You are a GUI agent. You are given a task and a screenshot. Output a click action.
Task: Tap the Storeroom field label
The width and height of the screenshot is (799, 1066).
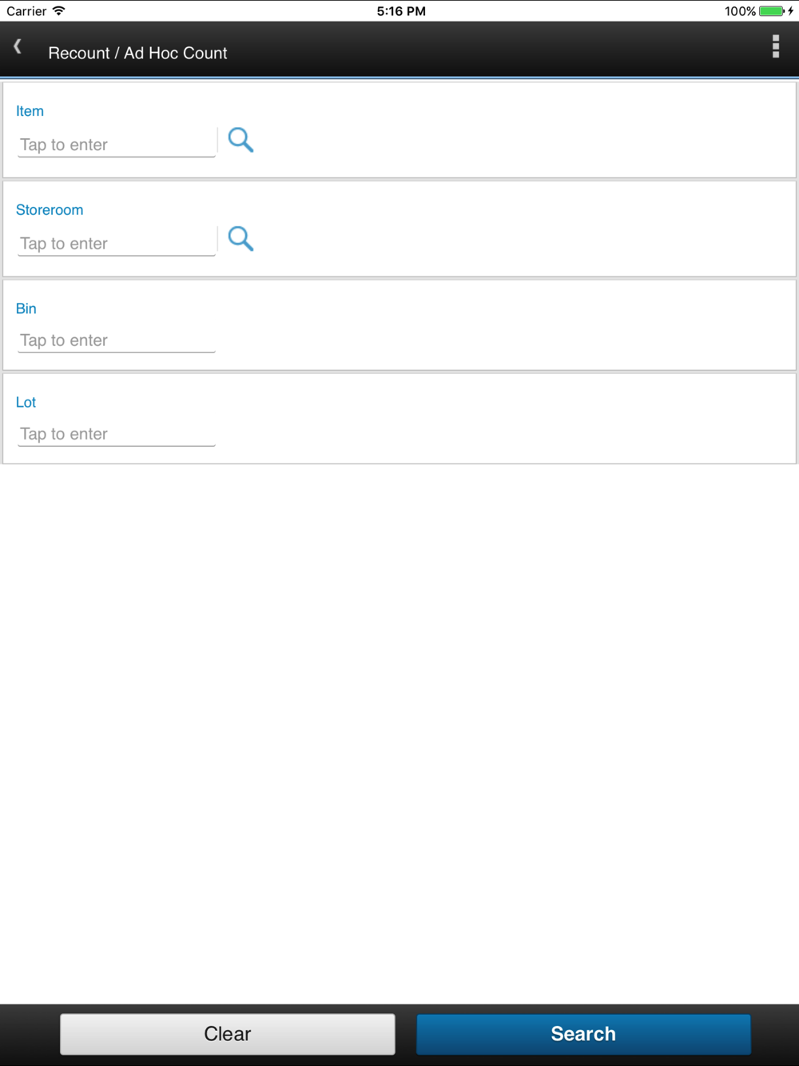pyautogui.click(x=50, y=210)
